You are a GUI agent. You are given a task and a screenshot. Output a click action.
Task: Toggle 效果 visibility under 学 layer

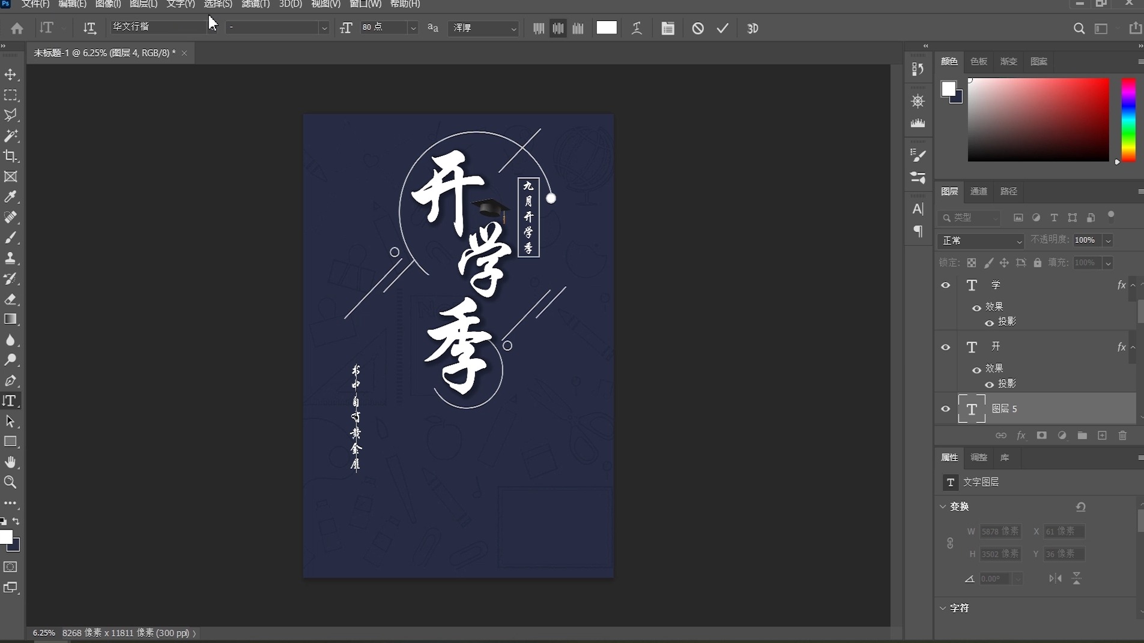976,308
